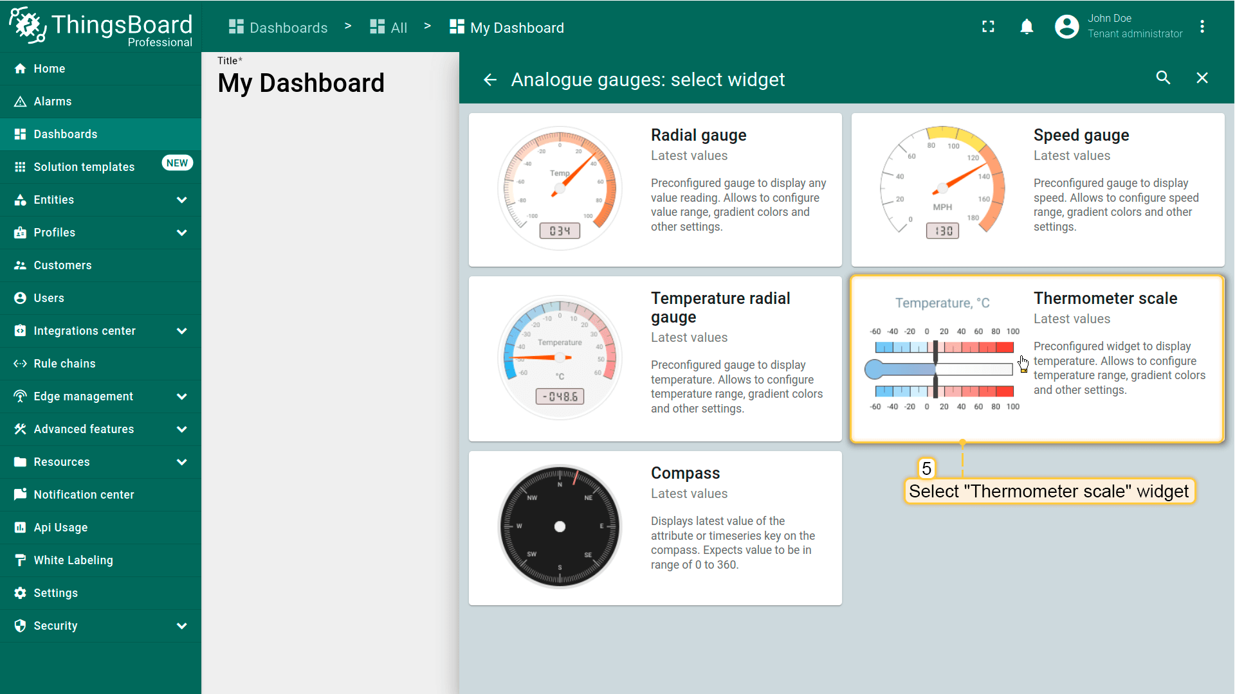This screenshot has width=1235, height=694.
Task: Open the three-dot user menu
Action: 1202,27
